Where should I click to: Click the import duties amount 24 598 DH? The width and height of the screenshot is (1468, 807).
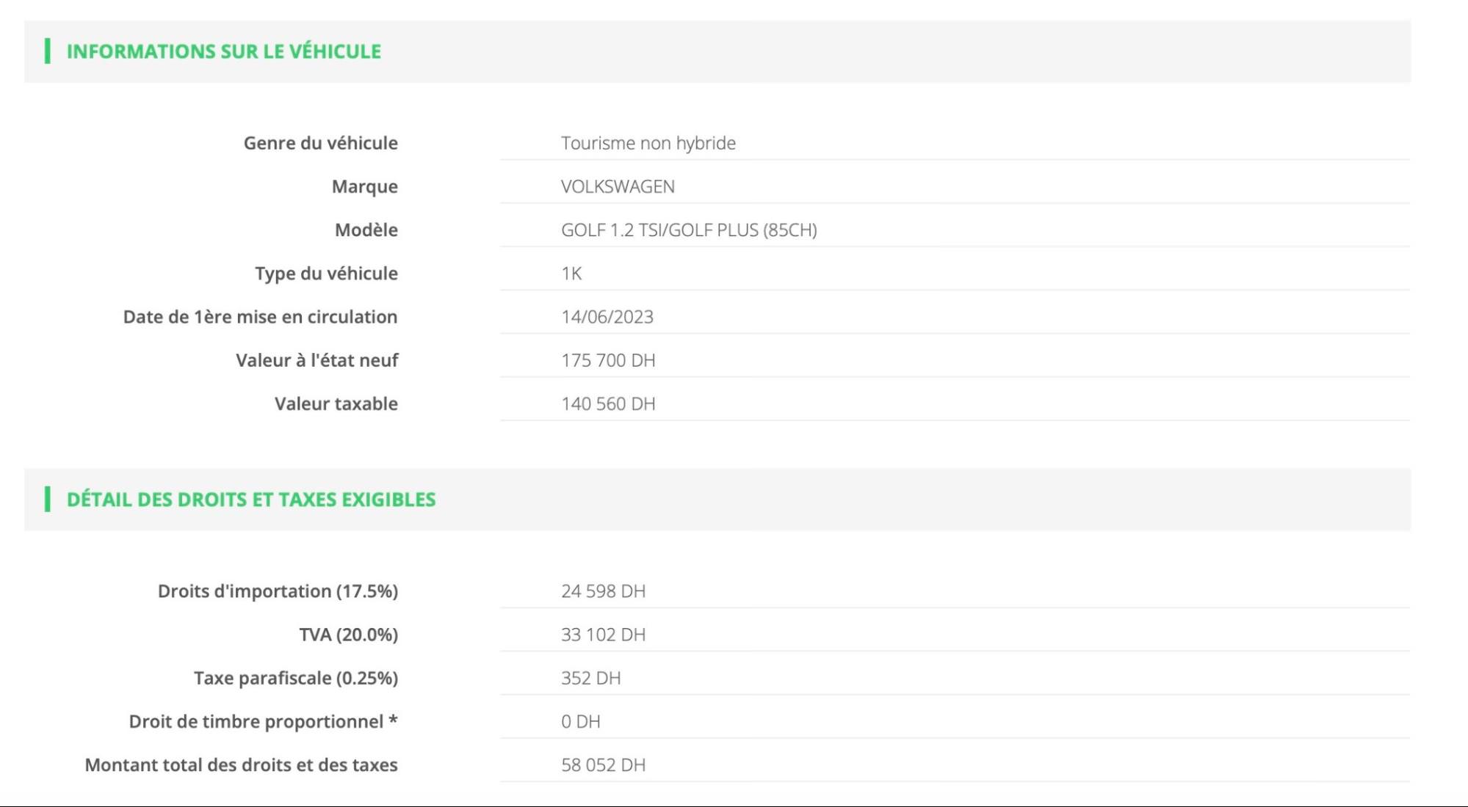pyautogui.click(x=603, y=591)
